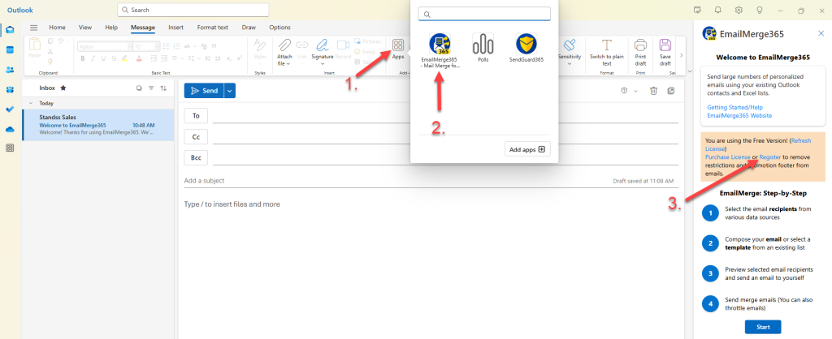Open the Help tab
This screenshot has height=339, width=832.
[x=111, y=28]
